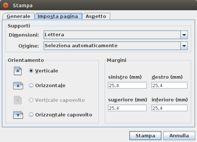
Task: Click the Lettera paper size combo box
Action: click(x=115, y=35)
